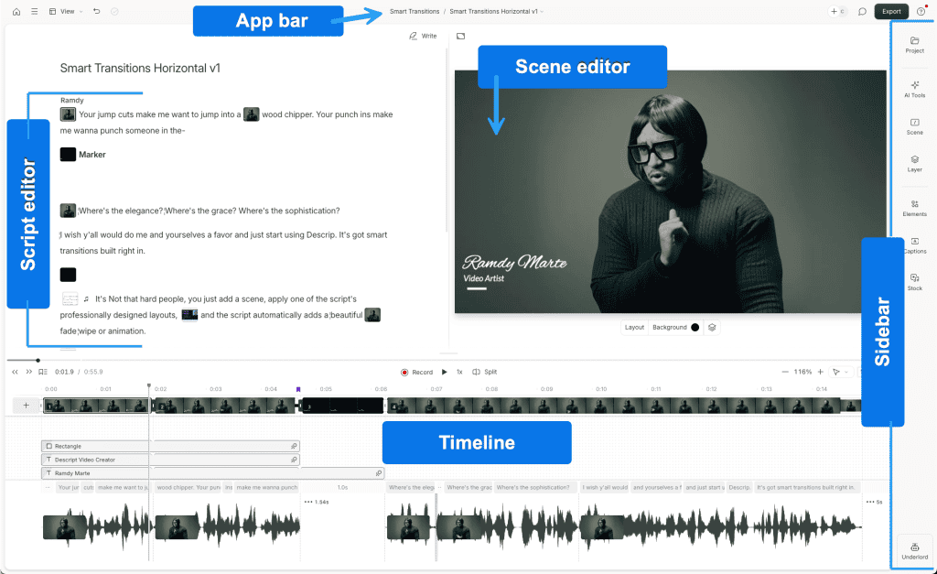Open the Layer panel

(x=914, y=163)
